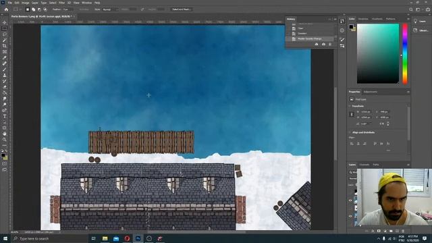Create new document from current history state
This screenshot has height=243, width=432.
pyautogui.click(x=317, y=45)
